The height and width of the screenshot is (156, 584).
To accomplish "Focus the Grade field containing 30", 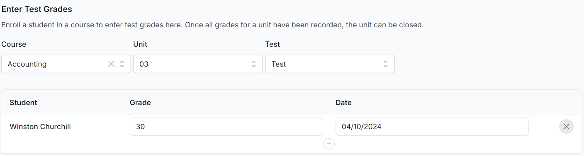I will pyautogui.click(x=226, y=127).
